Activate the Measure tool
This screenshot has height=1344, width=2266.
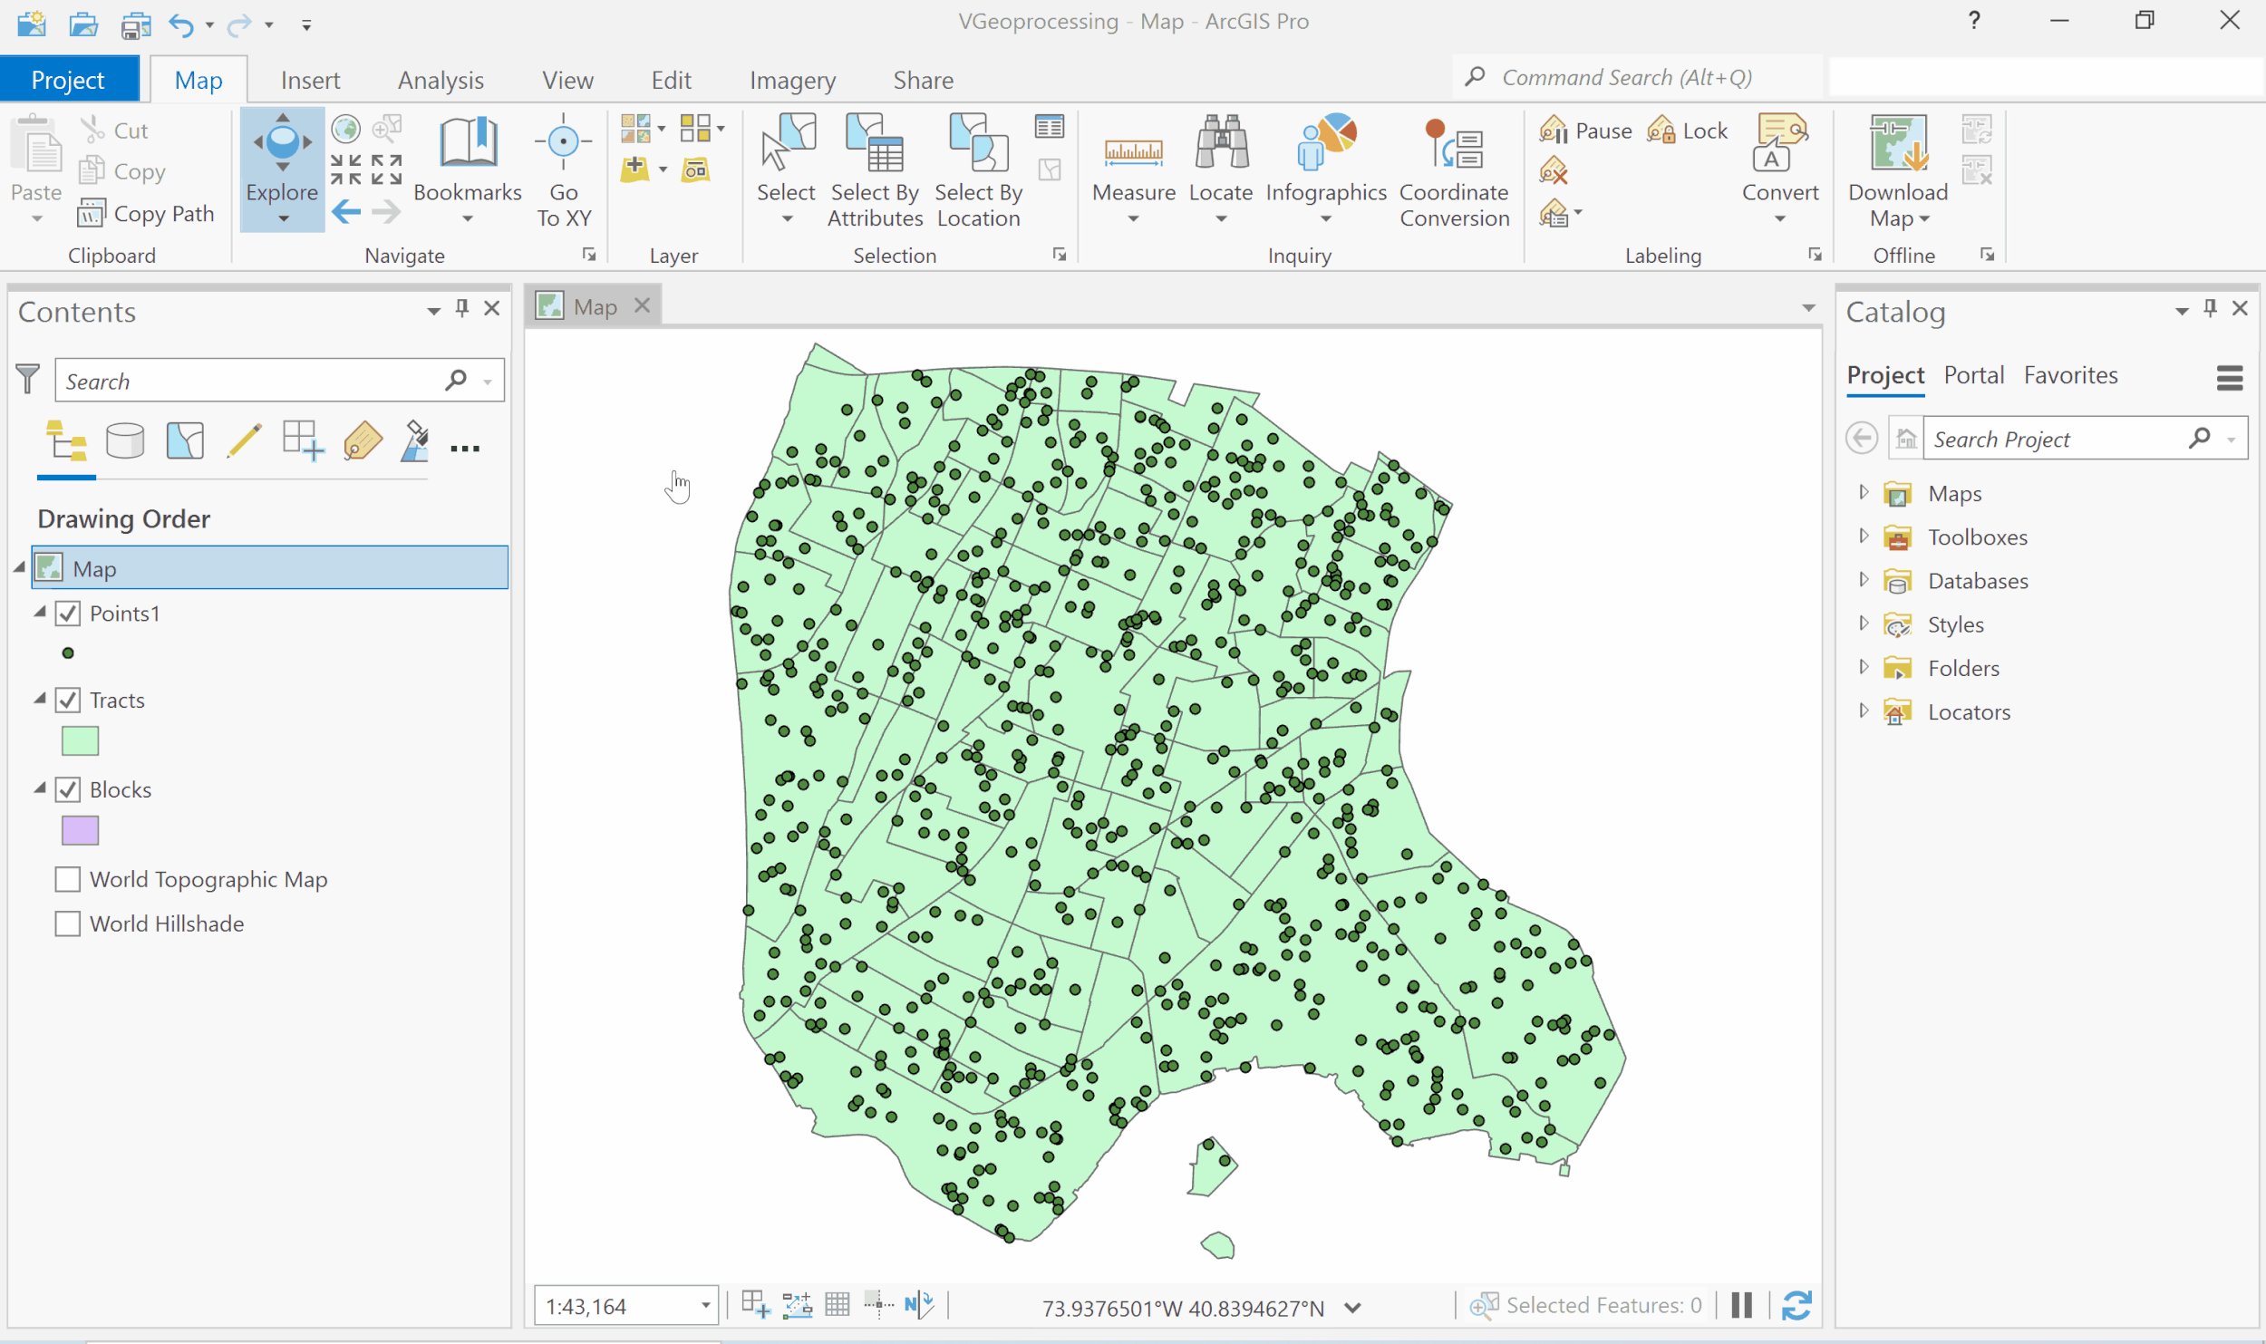1132,168
